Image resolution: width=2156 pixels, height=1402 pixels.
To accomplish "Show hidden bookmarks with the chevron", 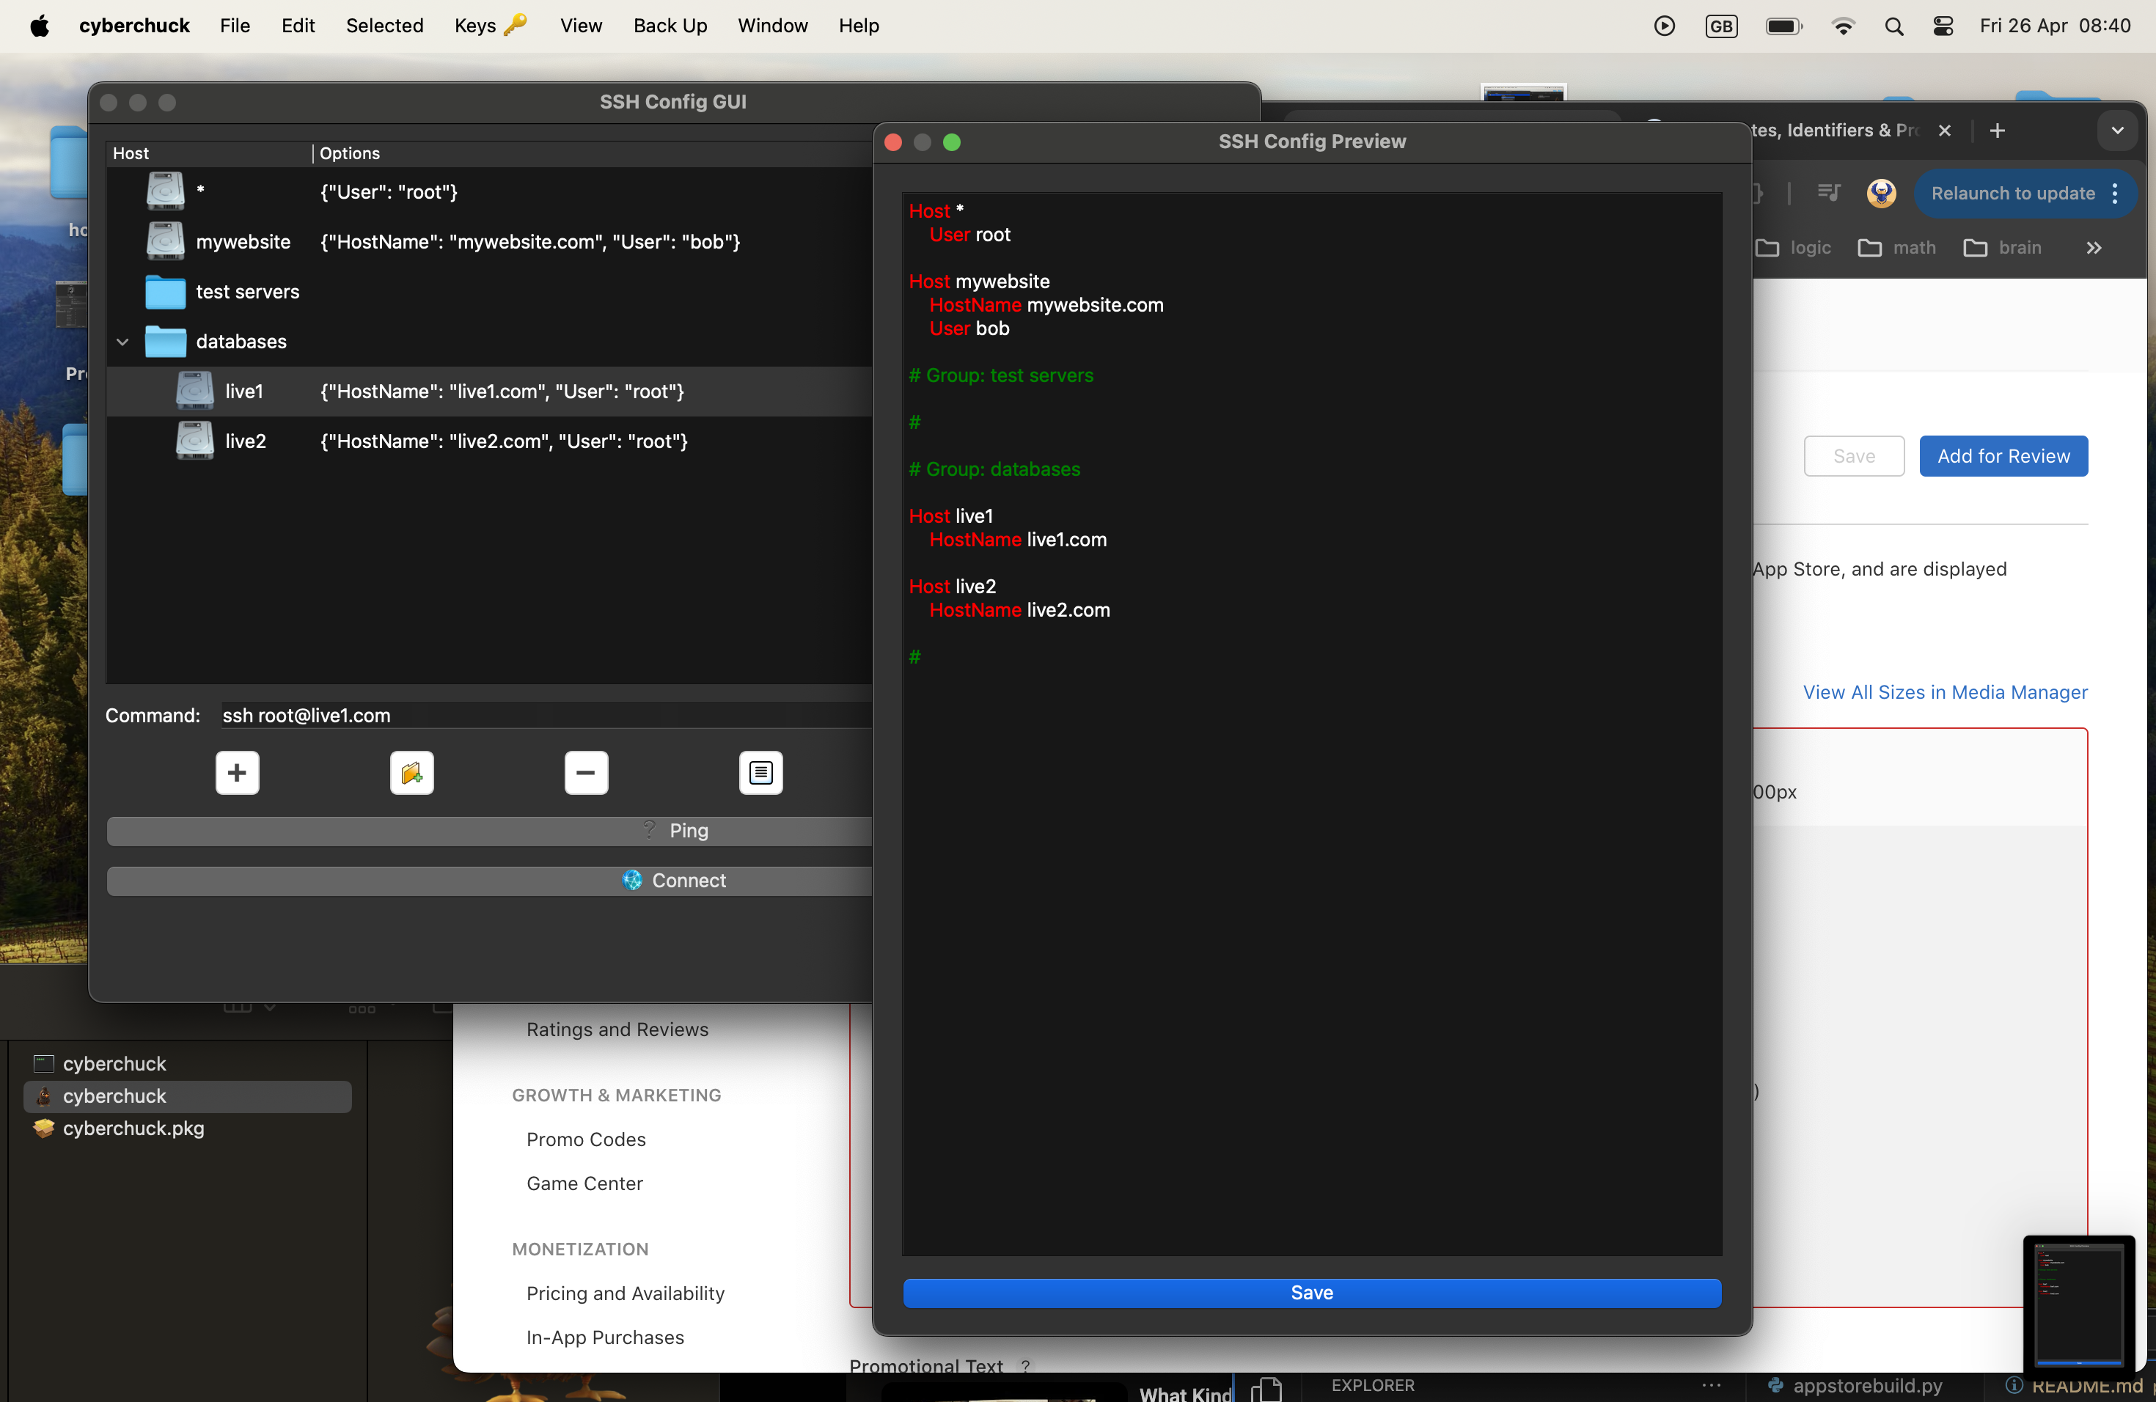I will (2094, 247).
